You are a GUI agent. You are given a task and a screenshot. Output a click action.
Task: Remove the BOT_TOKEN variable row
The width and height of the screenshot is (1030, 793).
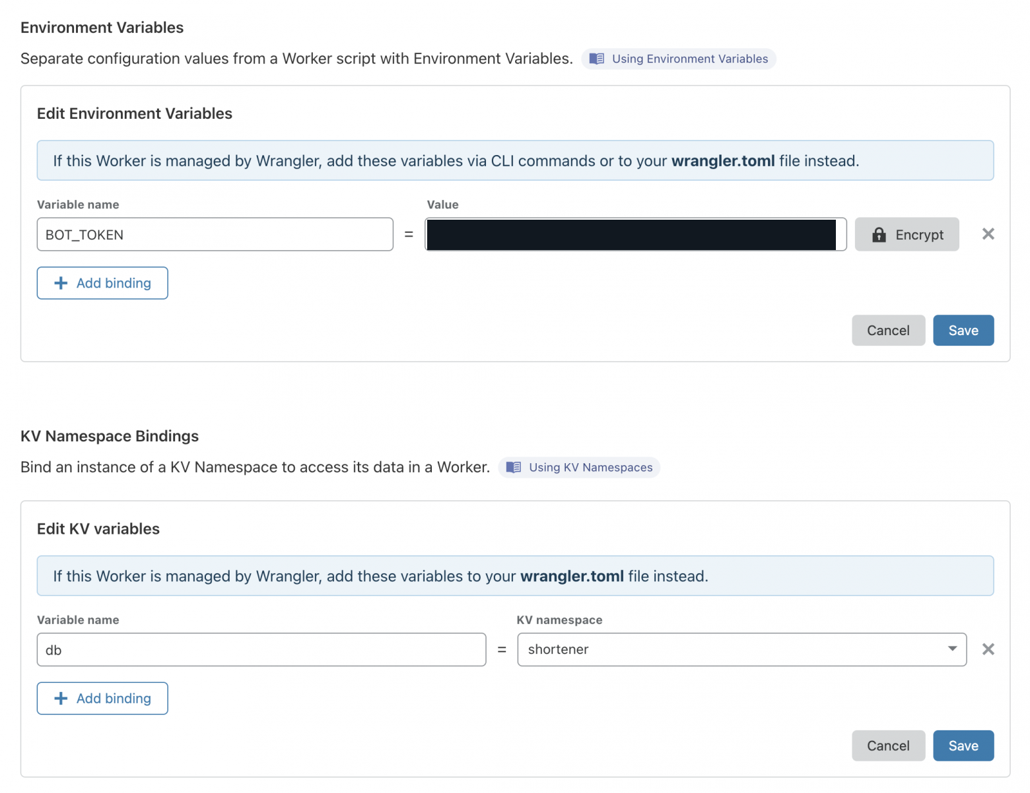tap(988, 234)
